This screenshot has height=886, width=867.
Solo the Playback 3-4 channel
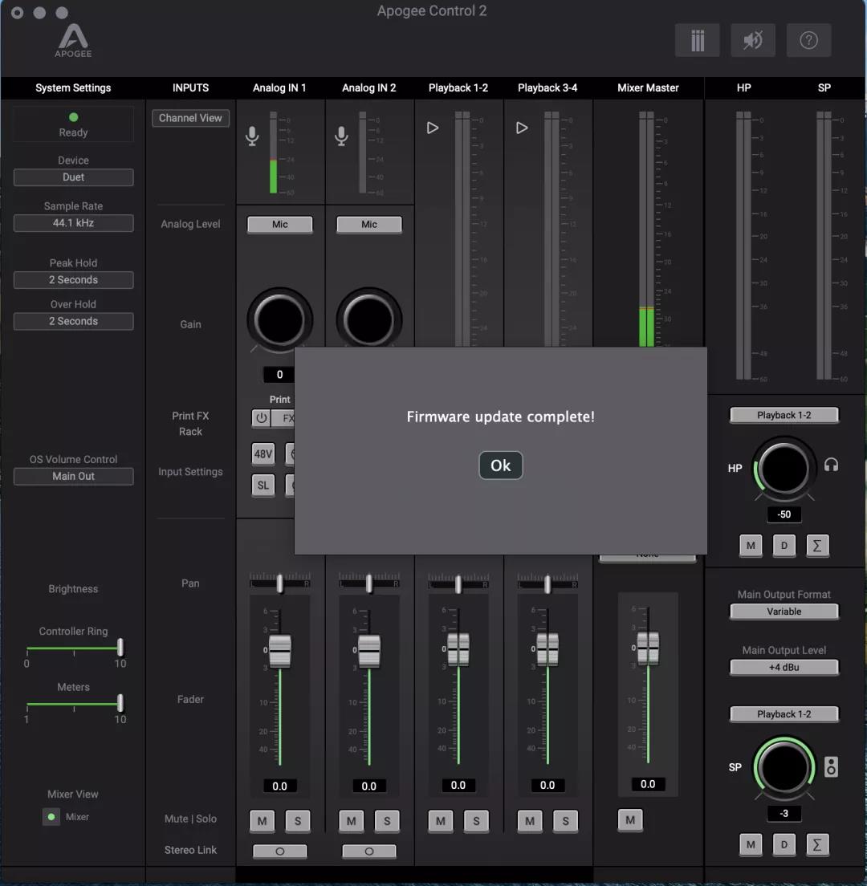pyautogui.click(x=566, y=821)
